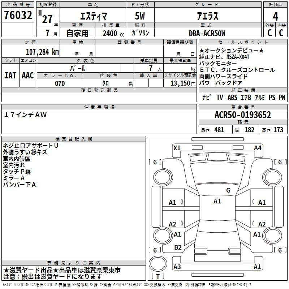Click the car name "エスティマ"
The width and height of the screenshot is (289, 289).
[94, 16]
